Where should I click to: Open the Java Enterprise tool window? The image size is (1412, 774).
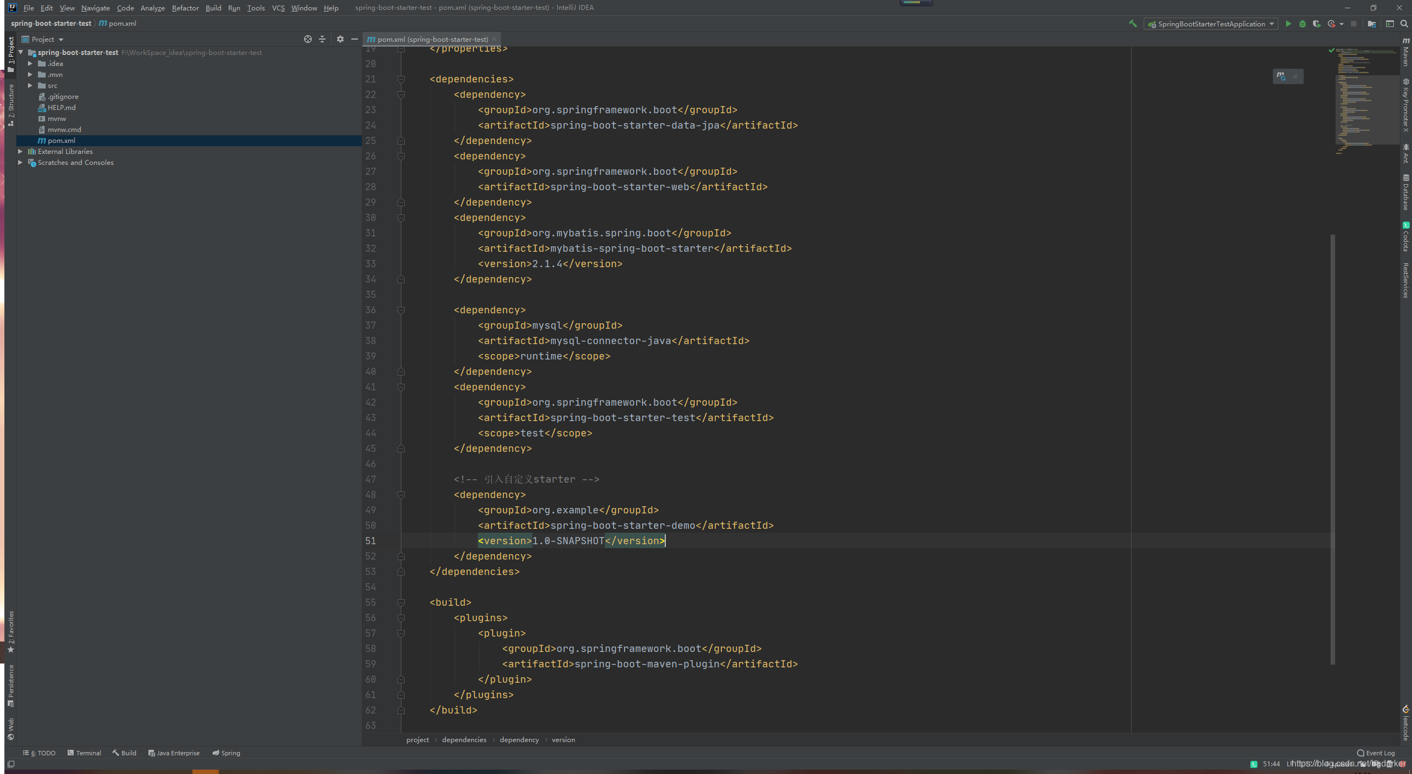click(x=174, y=753)
